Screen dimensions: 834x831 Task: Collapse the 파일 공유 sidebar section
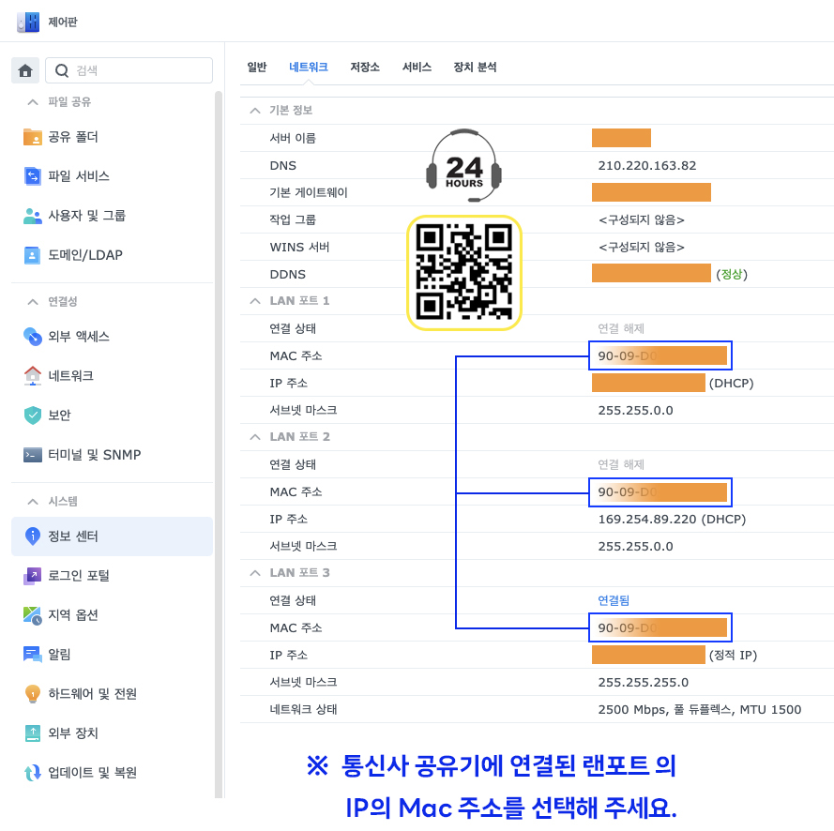tap(33, 102)
